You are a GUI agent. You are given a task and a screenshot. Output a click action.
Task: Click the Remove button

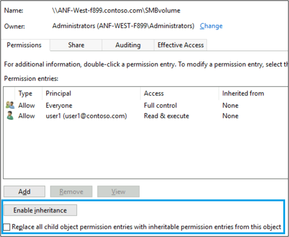(x=71, y=191)
